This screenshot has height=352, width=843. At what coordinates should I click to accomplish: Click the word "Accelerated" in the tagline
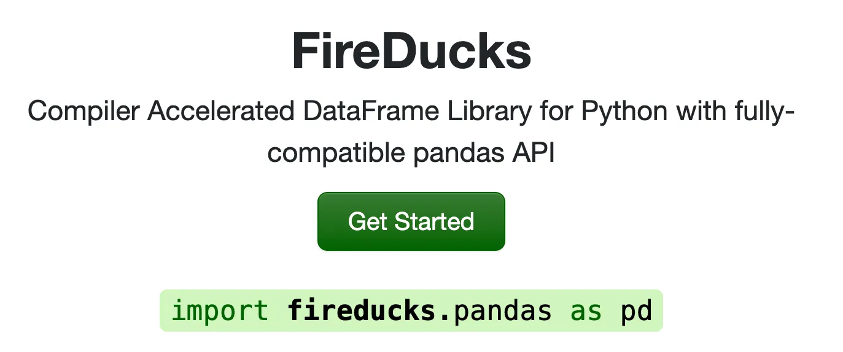tap(219, 112)
